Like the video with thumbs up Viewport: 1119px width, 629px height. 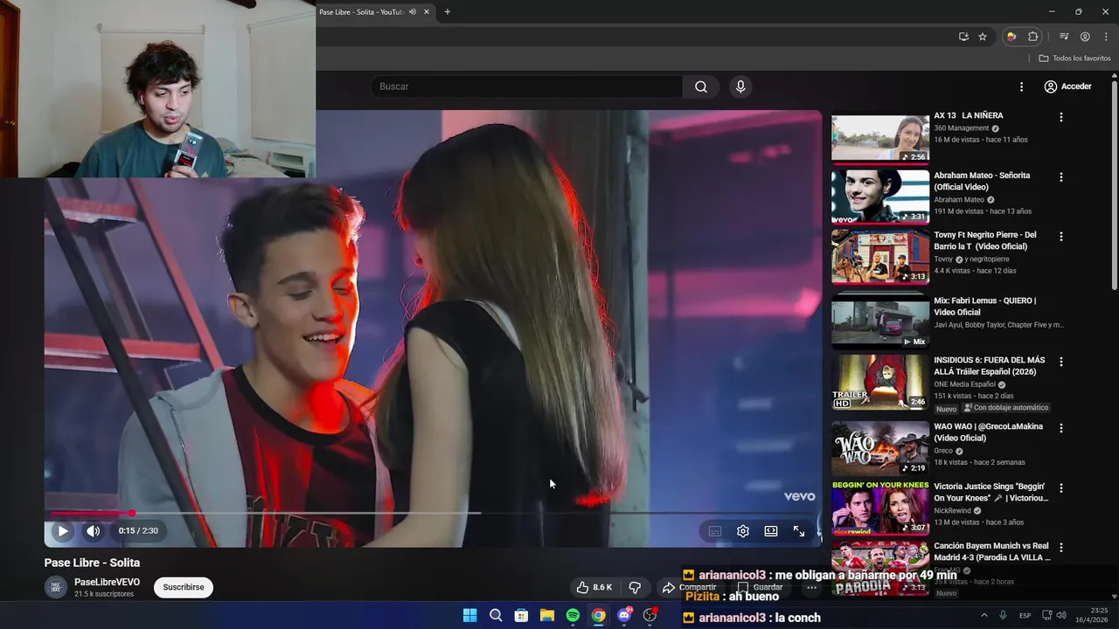click(x=594, y=587)
